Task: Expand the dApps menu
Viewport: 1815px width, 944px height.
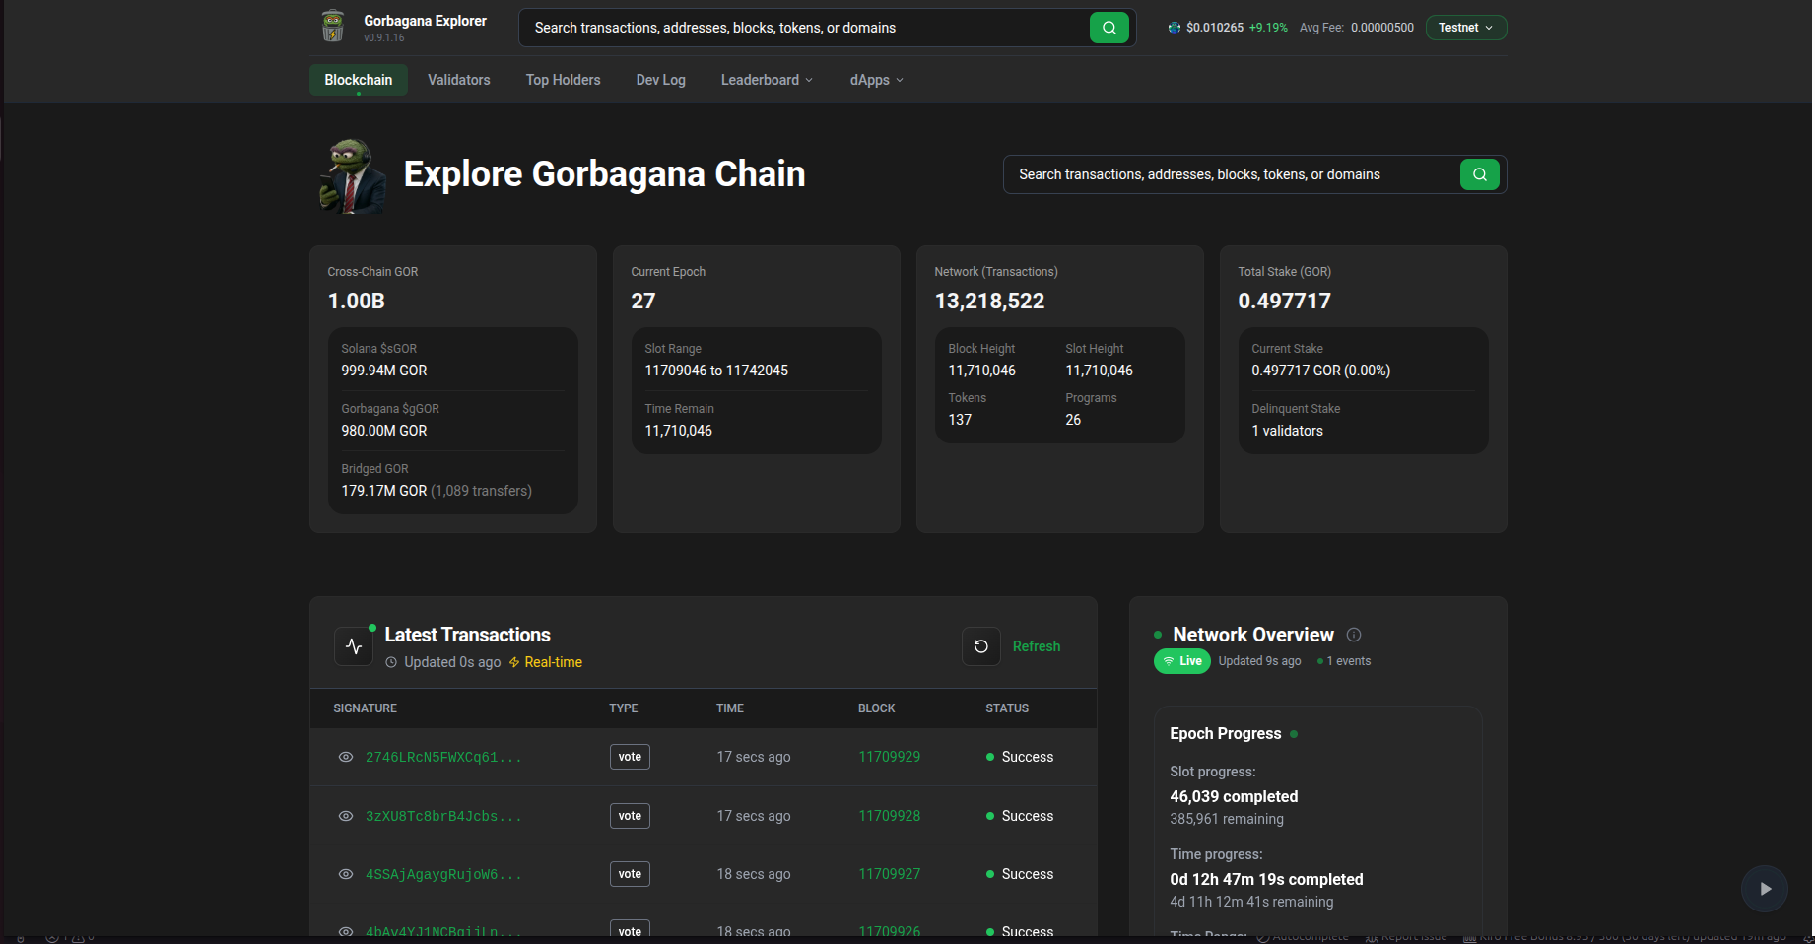Action: click(876, 80)
